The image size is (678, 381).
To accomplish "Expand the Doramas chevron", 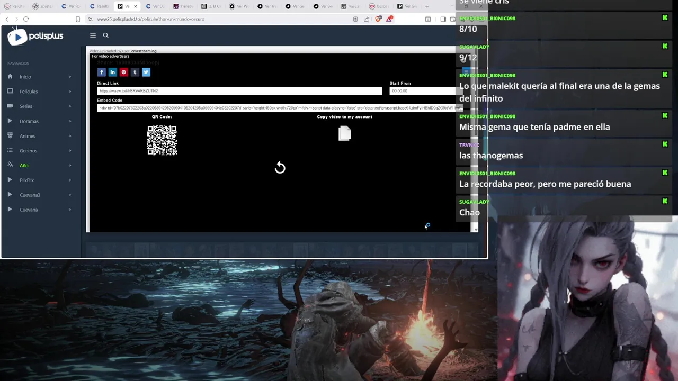I will click(70, 121).
